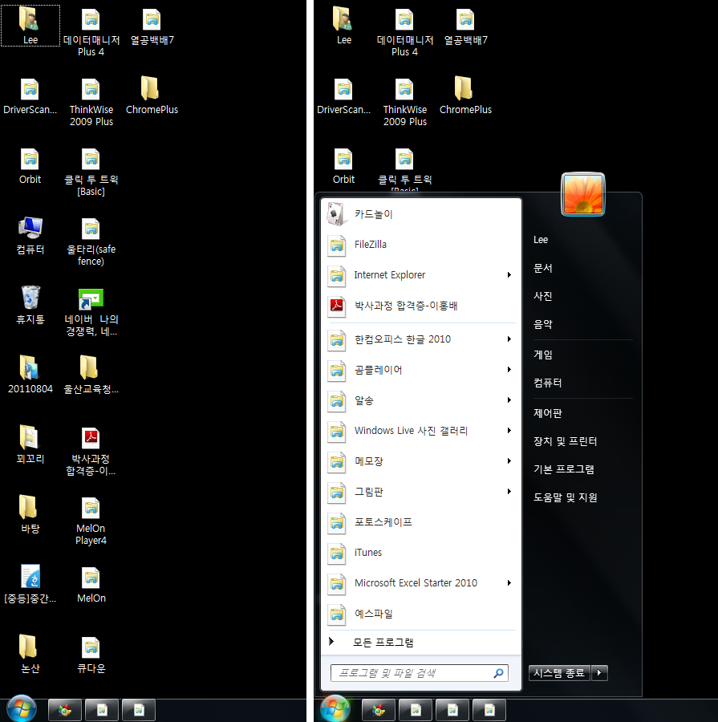Open iTunes in the Start menu
718x722 pixels.
pyautogui.click(x=420, y=552)
